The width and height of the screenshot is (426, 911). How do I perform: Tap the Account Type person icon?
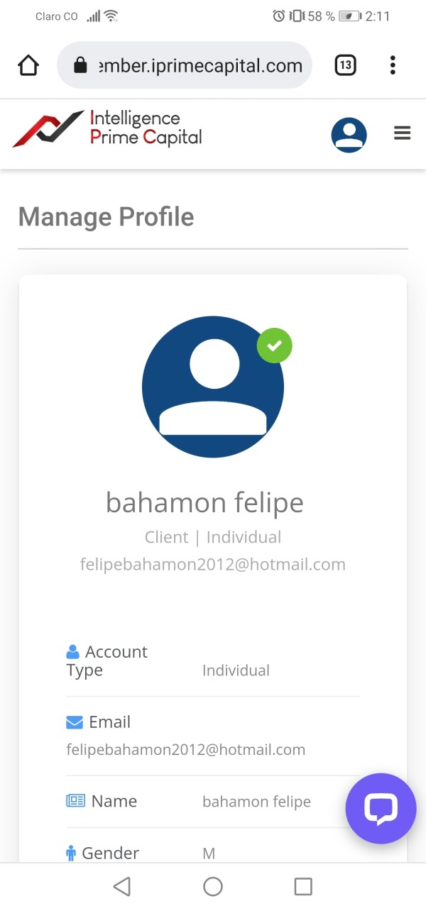tap(72, 651)
